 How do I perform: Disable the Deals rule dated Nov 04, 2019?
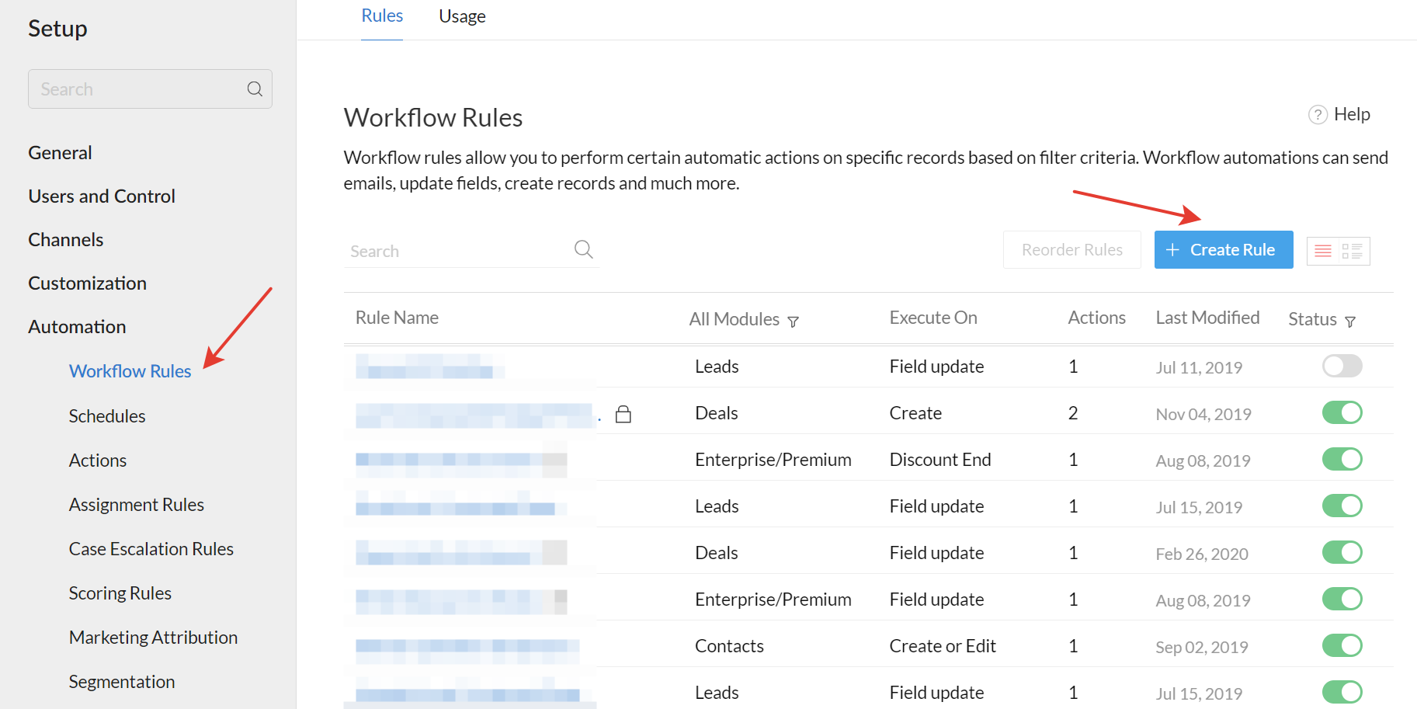click(x=1342, y=412)
